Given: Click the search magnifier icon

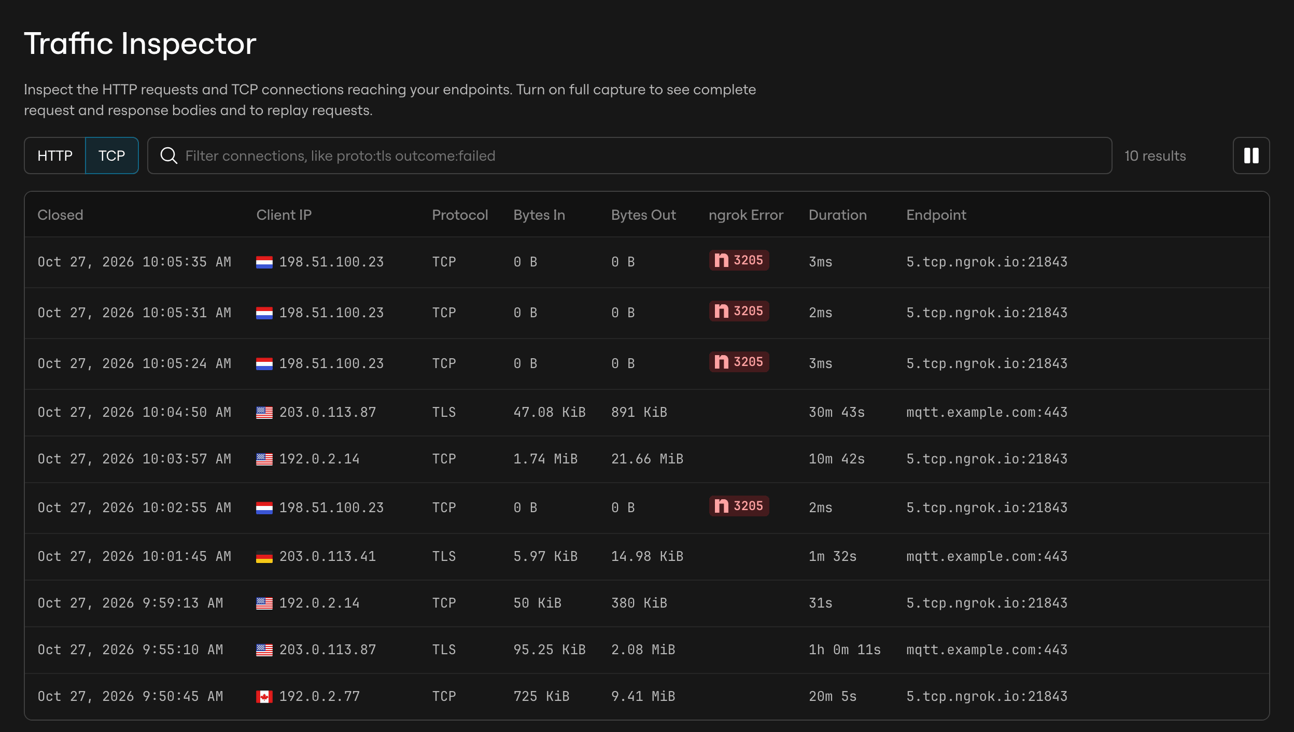Looking at the screenshot, I should tap(168, 156).
